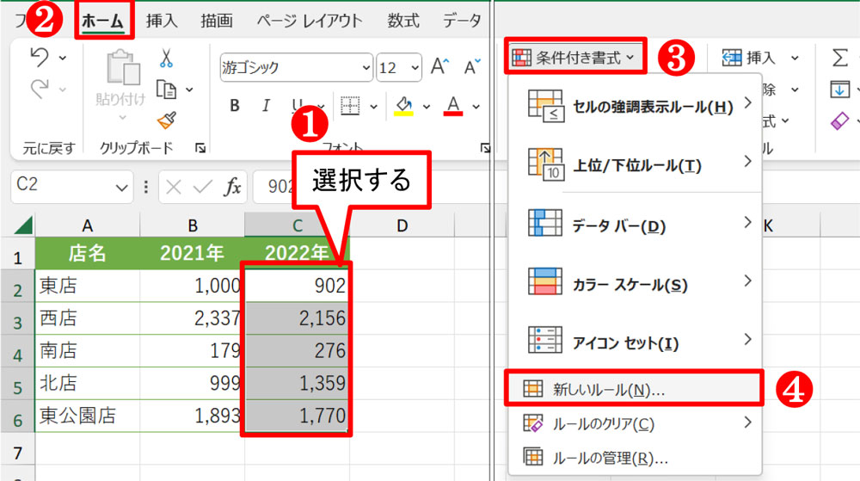The image size is (860, 481).
Task: Open the Borders dropdown arrow
Action: click(373, 107)
